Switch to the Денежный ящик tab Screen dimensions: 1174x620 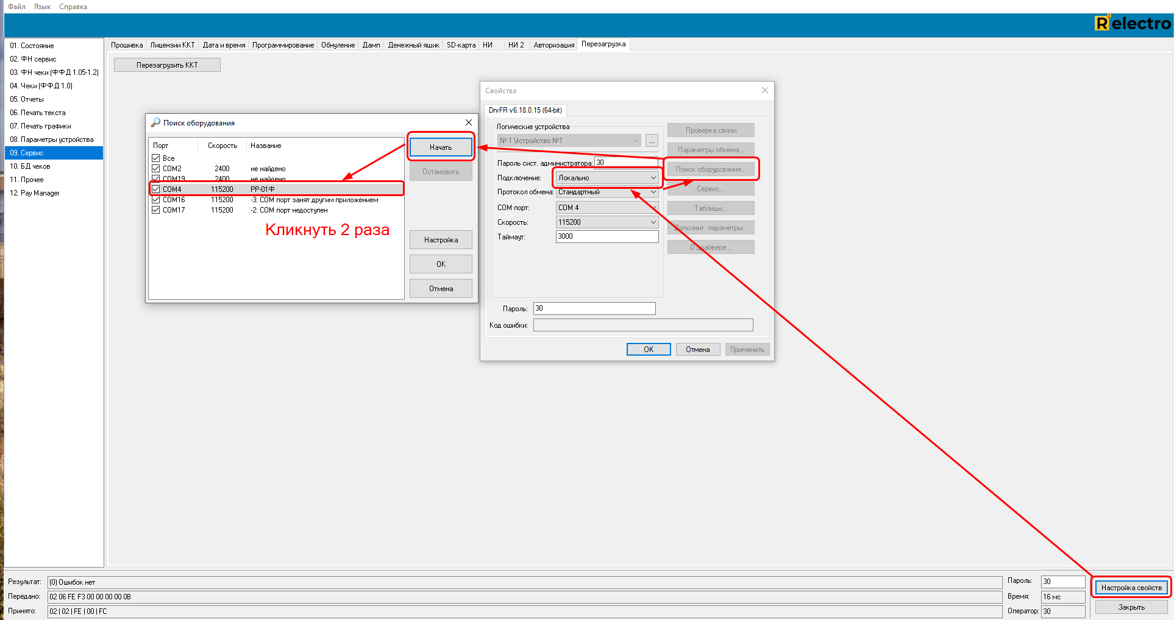click(x=413, y=45)
